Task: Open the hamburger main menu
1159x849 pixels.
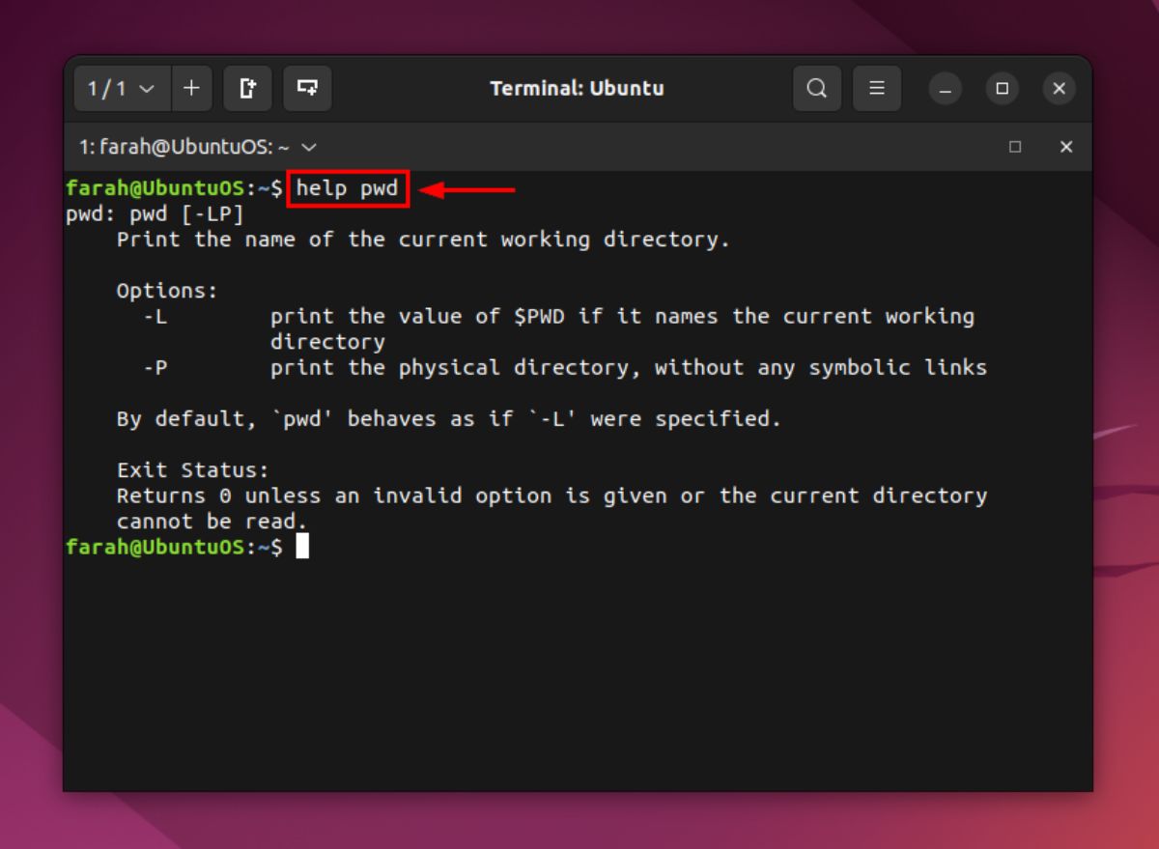Action: [x=877, y=88]
